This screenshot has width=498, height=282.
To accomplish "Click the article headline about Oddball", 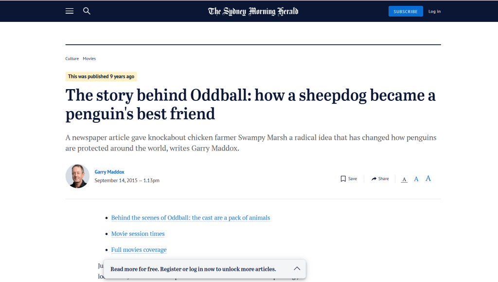I will pyautogui.click(x=250, y=104).
